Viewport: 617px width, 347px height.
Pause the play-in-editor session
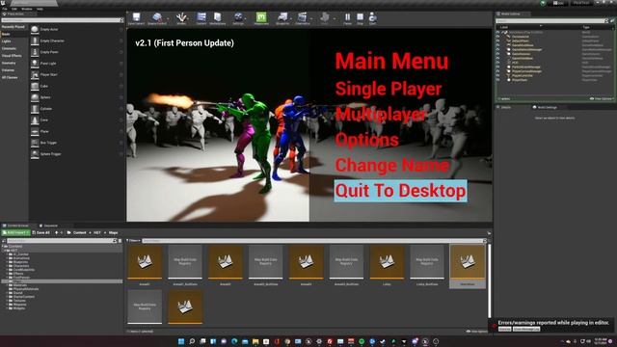tap(347, 17)
